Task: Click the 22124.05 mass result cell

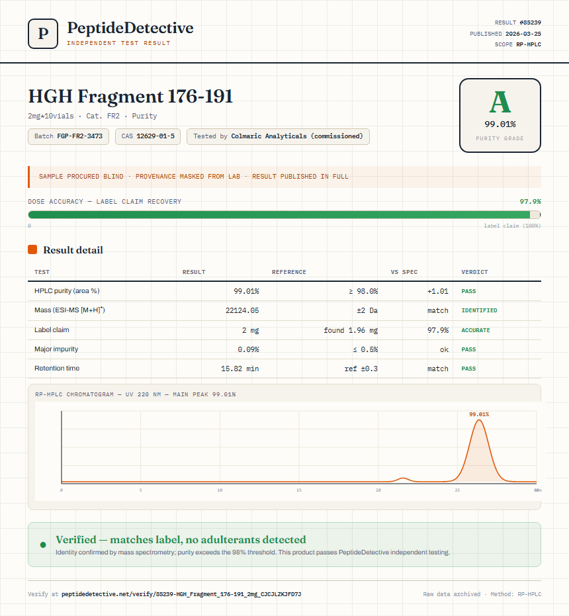Action: click(242, 310)
